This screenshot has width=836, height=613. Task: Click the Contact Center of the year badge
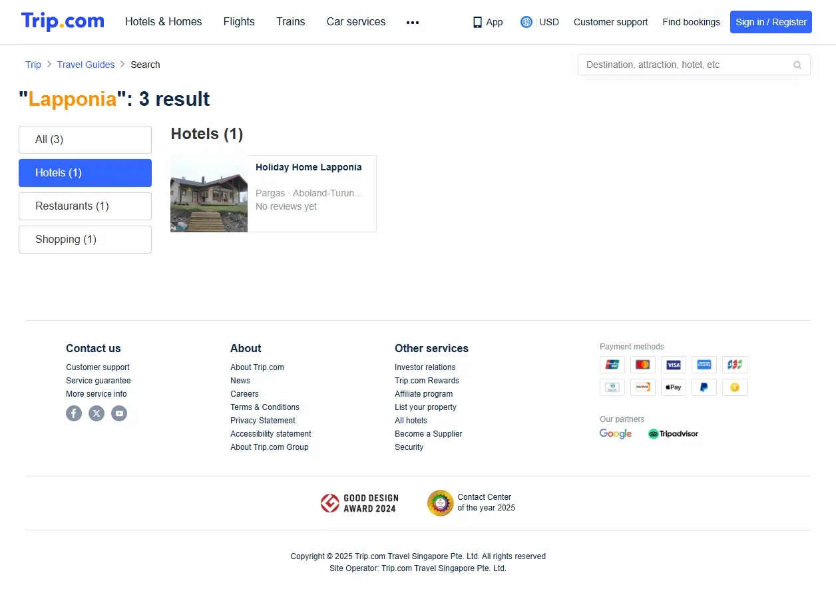471,503
